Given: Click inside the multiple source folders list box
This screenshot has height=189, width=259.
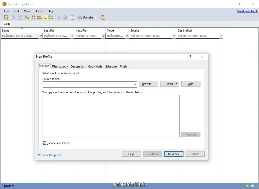Looking at the screenshot, I should pos(111,116).
